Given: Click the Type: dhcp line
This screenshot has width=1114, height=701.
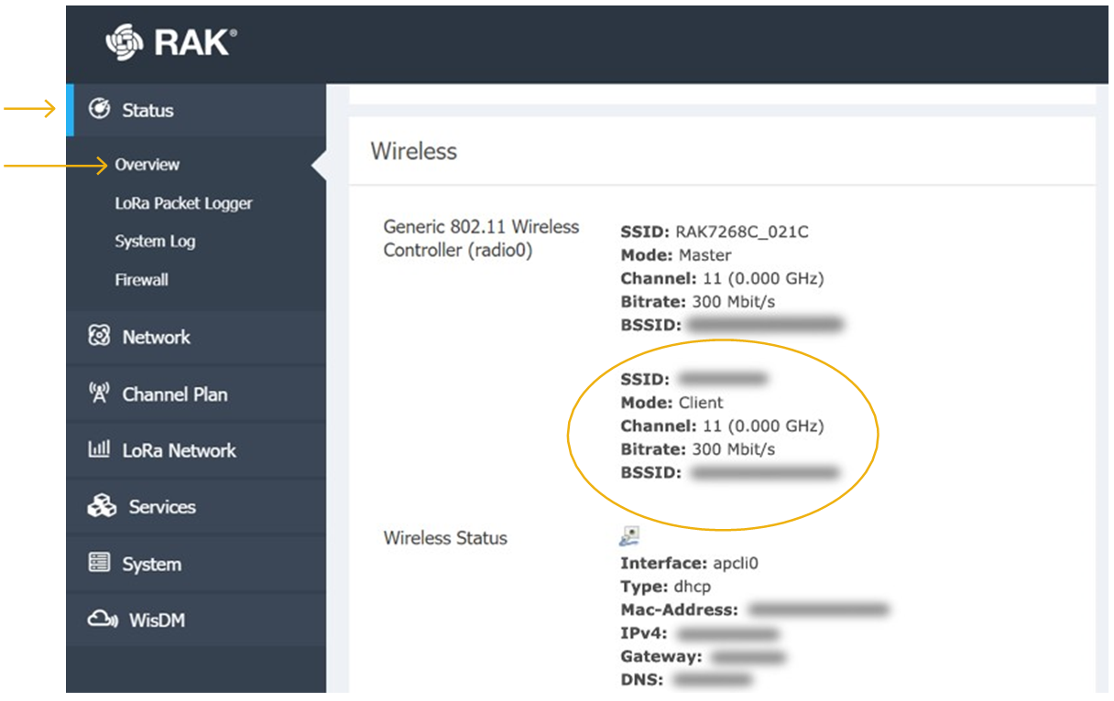Looking at the screenshot, I should click(x=666, y=587).
